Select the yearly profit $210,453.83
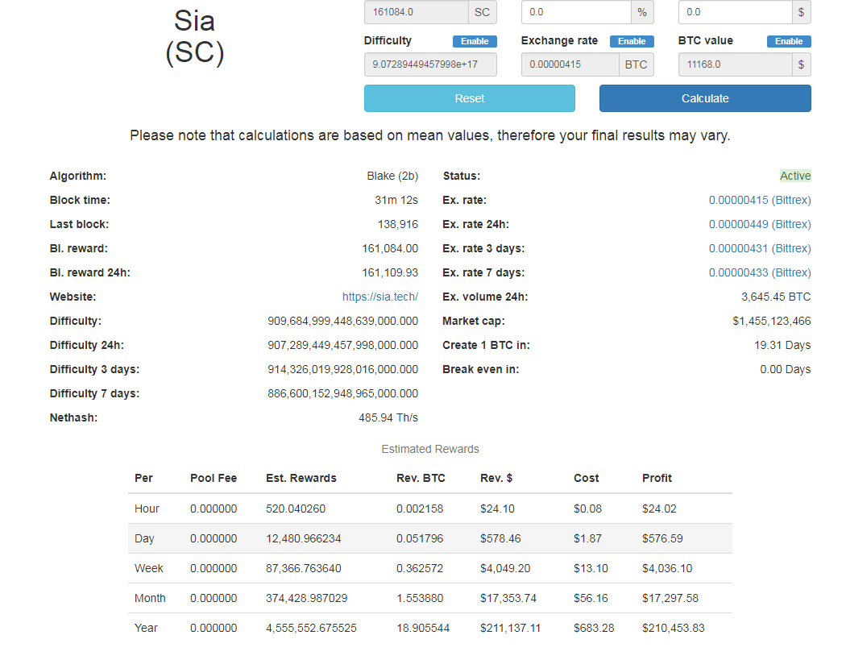Viewport: 846px width, 656px height. click(674, 628)
